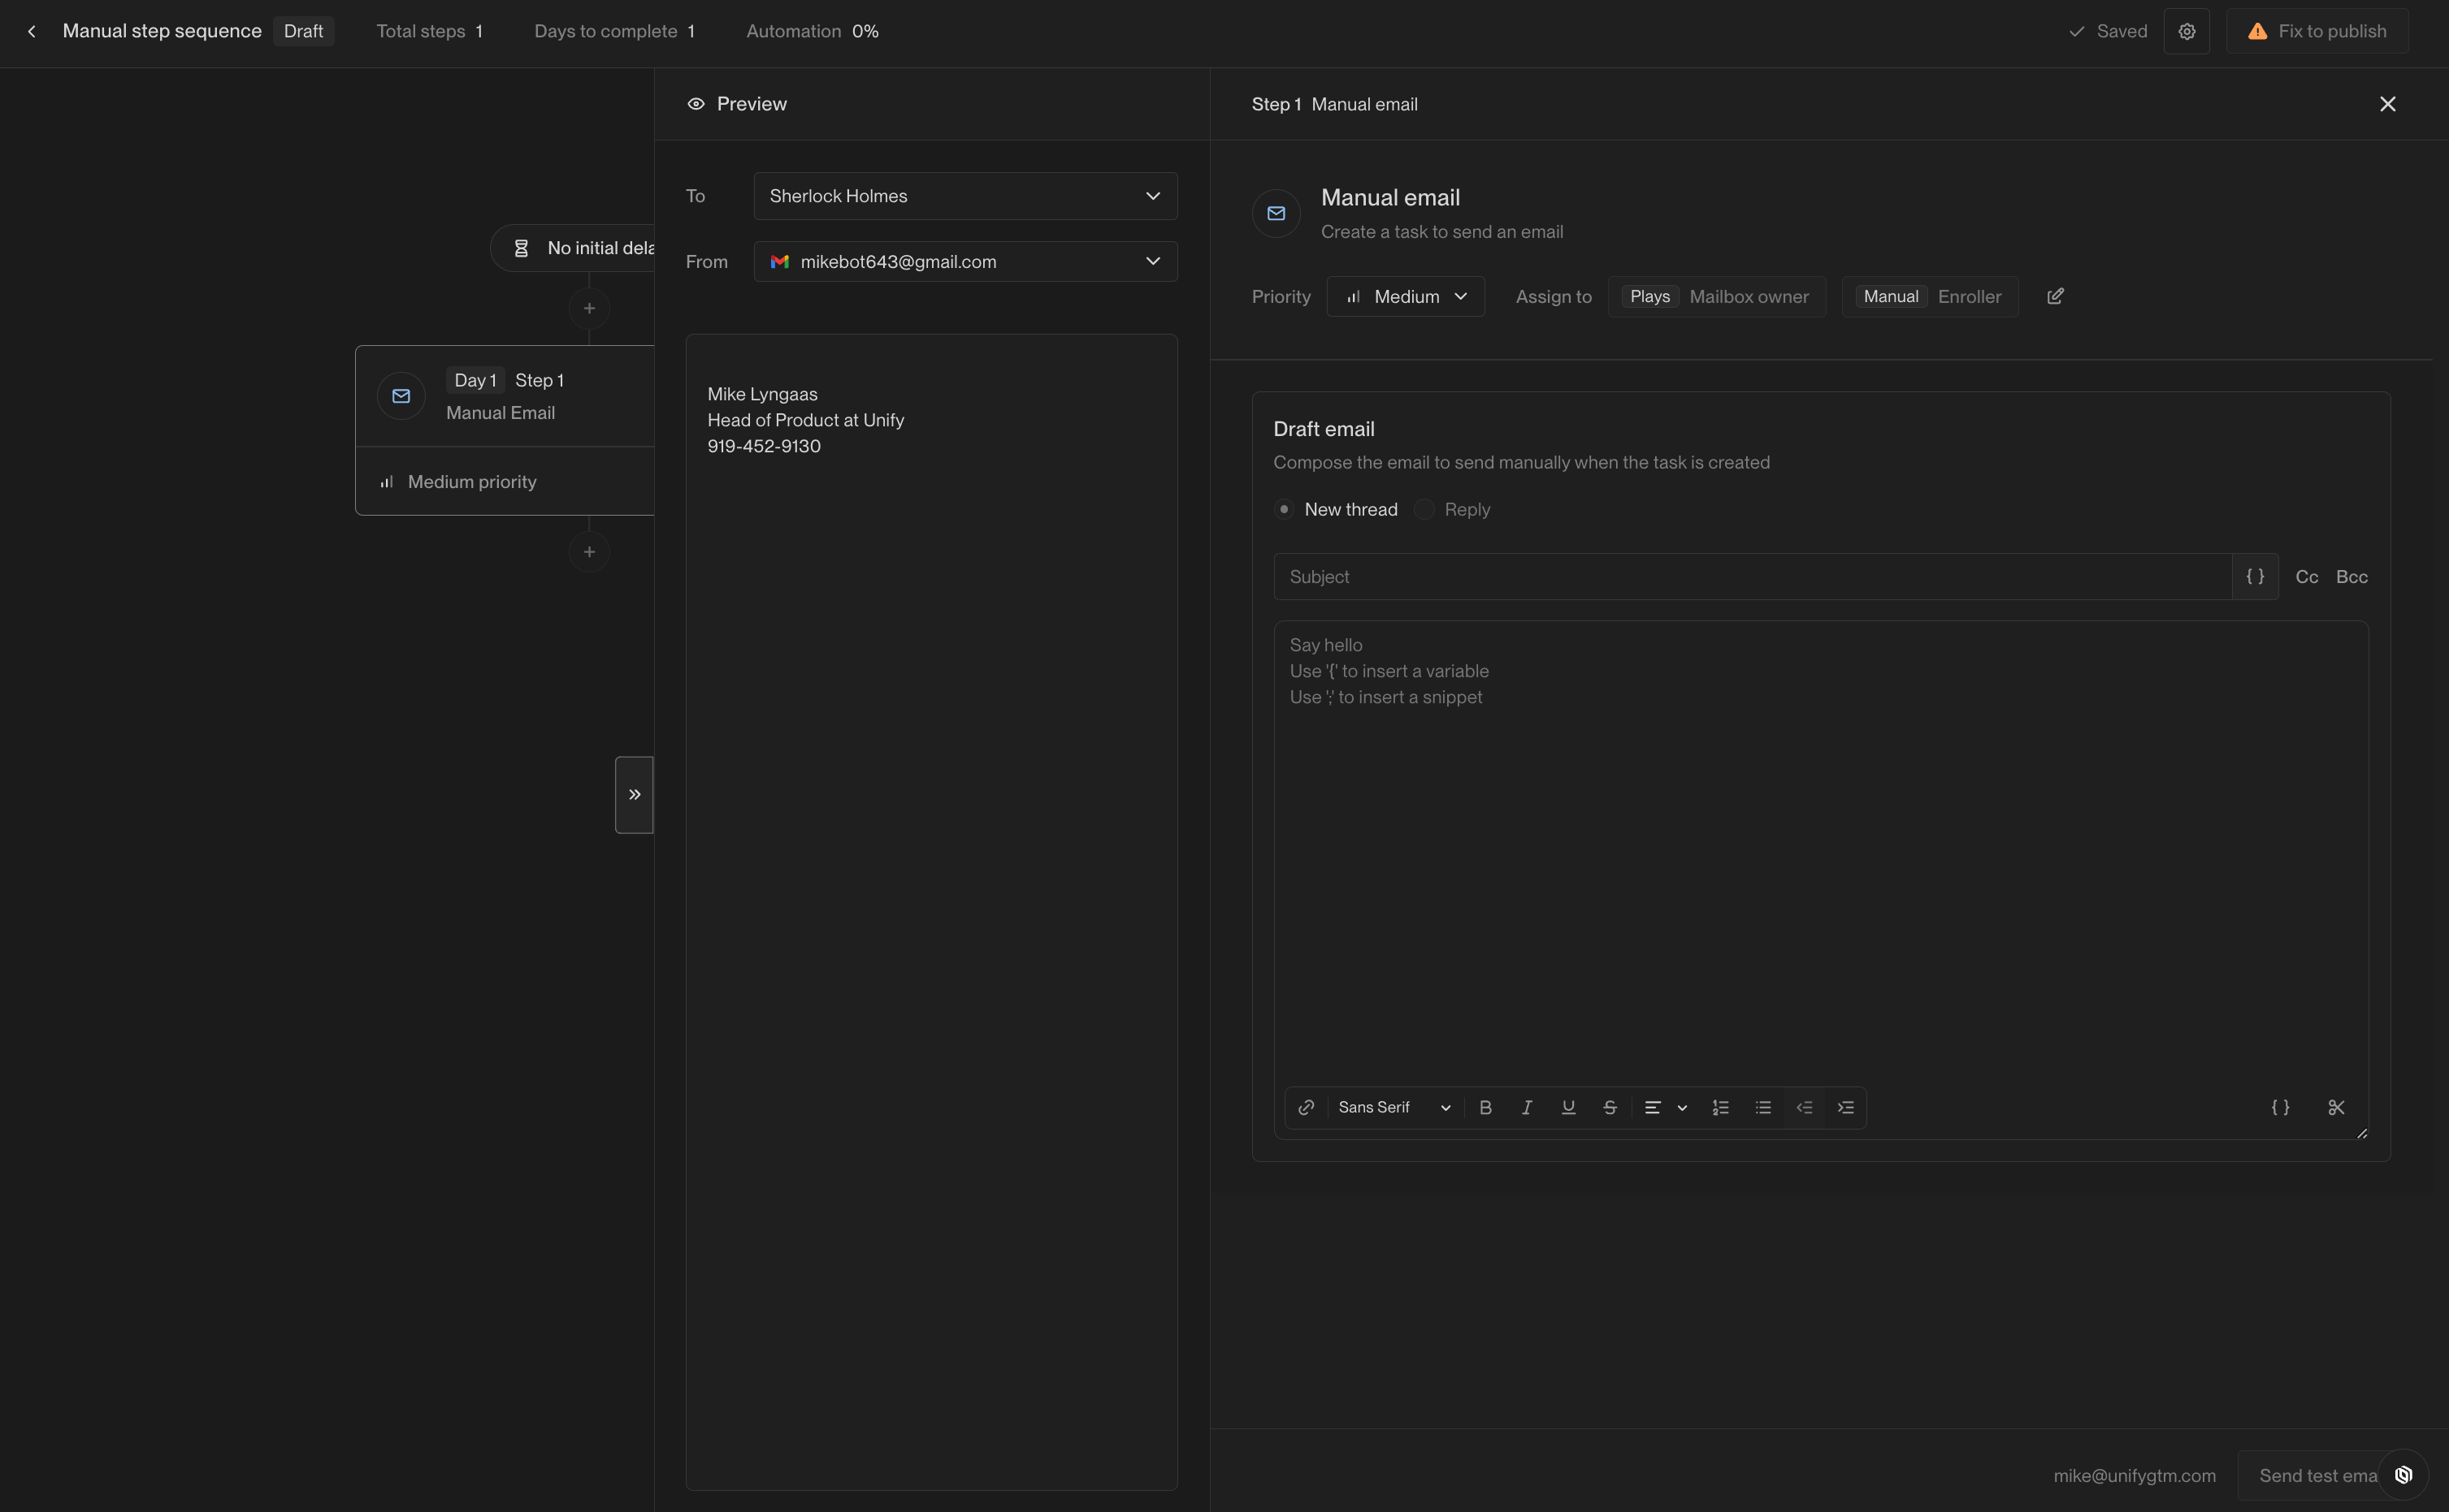The width and height of the screenshot is (2449, 1512).
Task: Click the Italic formatting icon
Action: pyautogui.click(x=1527, y=1107)
